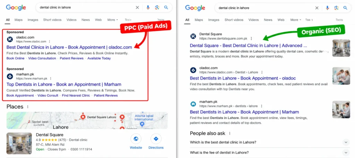The height and width of the screenshot is (158, 355).
Task: Click oladoc.com favicon in organic results
Action: point(193,70)
